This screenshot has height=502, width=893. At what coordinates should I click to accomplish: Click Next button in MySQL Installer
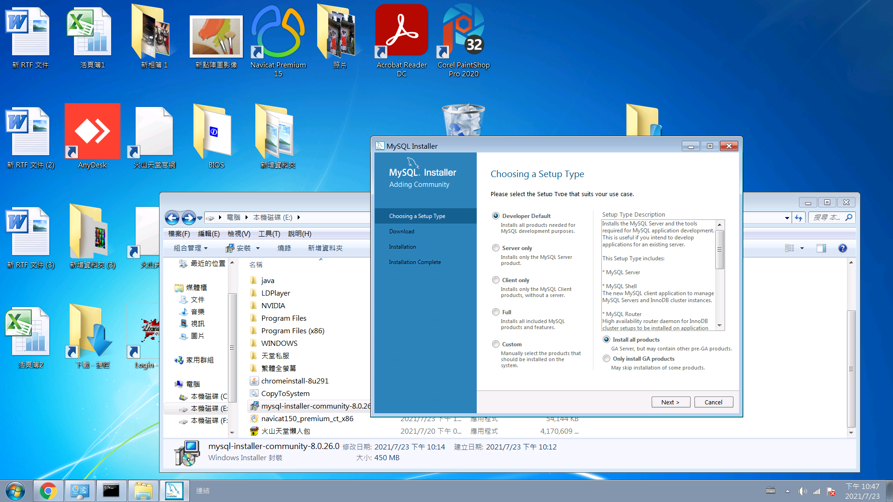pyautogui.click(x=671, y=402)
